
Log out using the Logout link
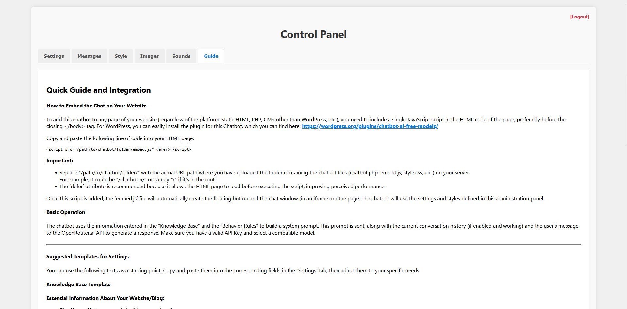(x=580, y=17)
